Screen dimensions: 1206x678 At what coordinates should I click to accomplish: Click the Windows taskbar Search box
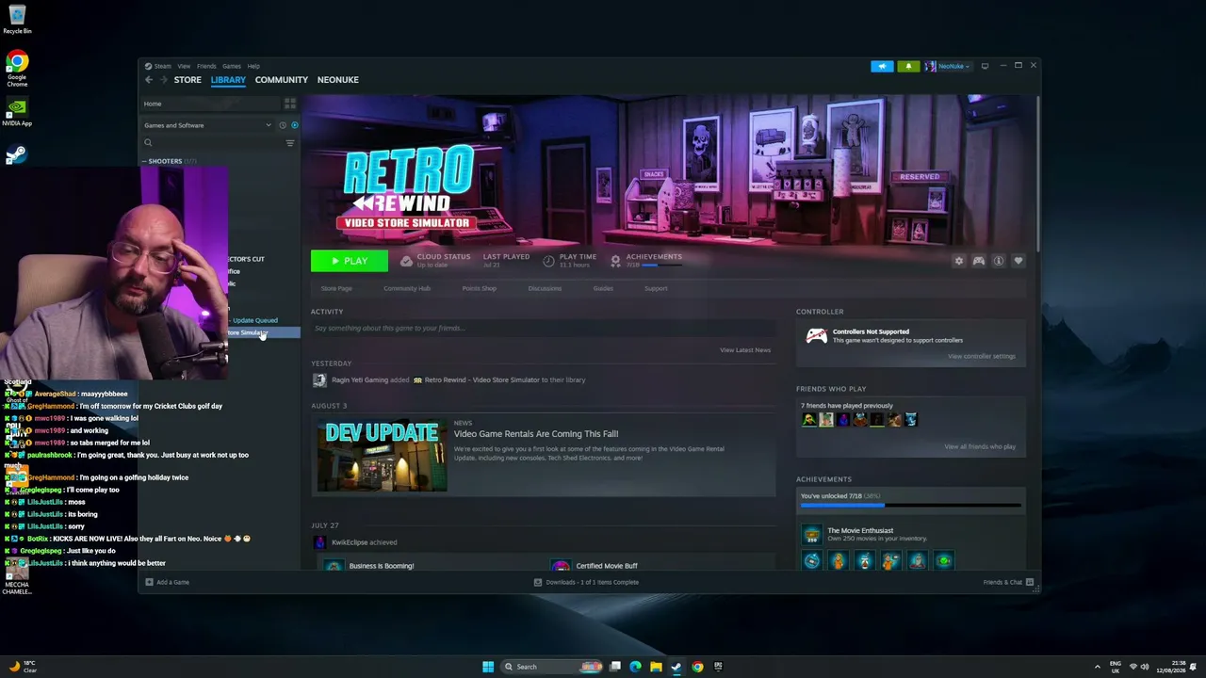click(551, 667)
